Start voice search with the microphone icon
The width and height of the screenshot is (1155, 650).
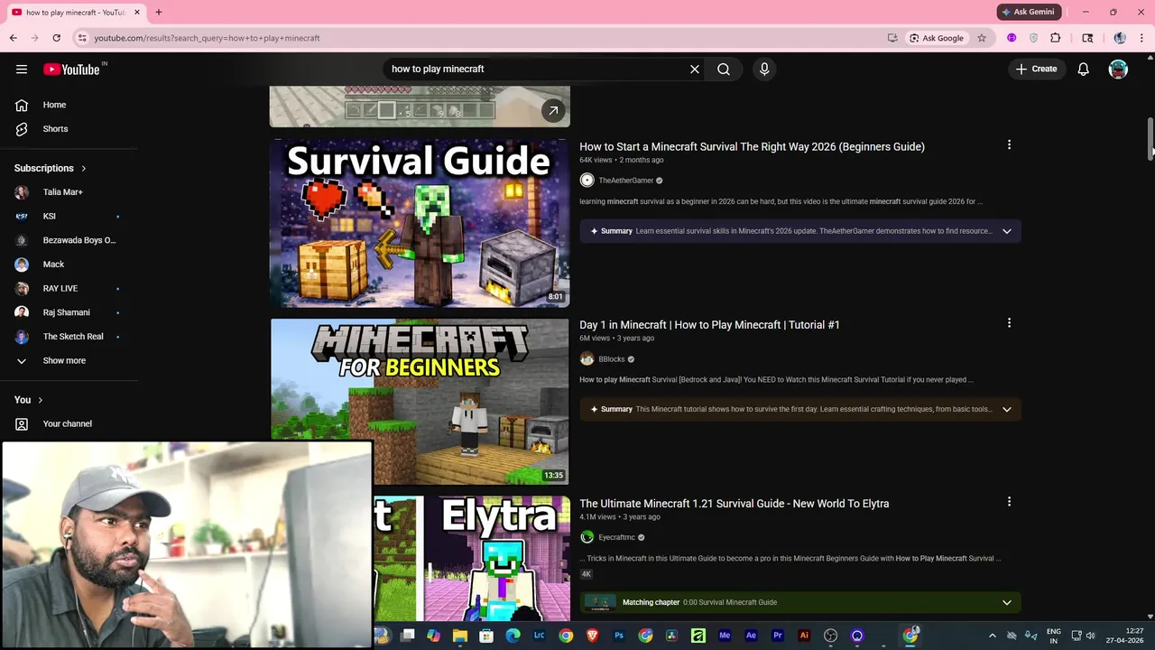click(764, 69)
